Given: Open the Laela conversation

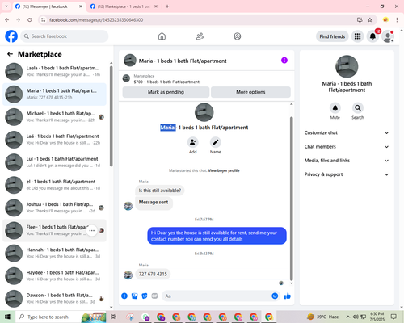Looking at the screenshot, I should tap(55, 71).
